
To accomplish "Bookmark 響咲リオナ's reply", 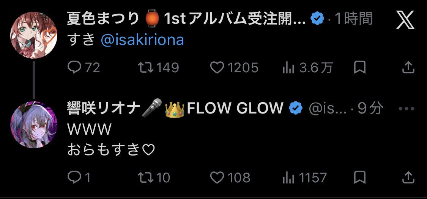I will click(359, 177).
